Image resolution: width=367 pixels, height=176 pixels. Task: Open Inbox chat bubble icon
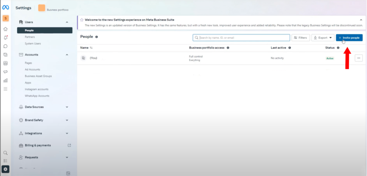tap(5, 46)
